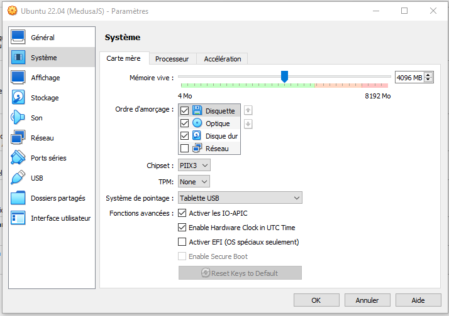449x316 pixels.
Task: Move boot item up with arrow button
Action: click(x=248, y=110)
